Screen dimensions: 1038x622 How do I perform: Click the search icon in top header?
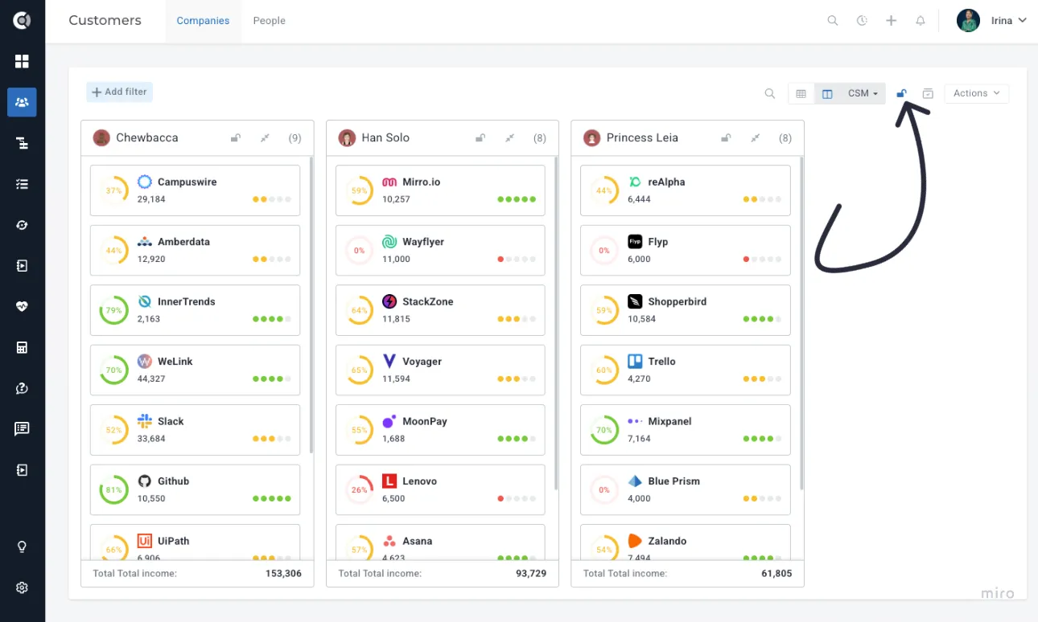coord(833,21)
